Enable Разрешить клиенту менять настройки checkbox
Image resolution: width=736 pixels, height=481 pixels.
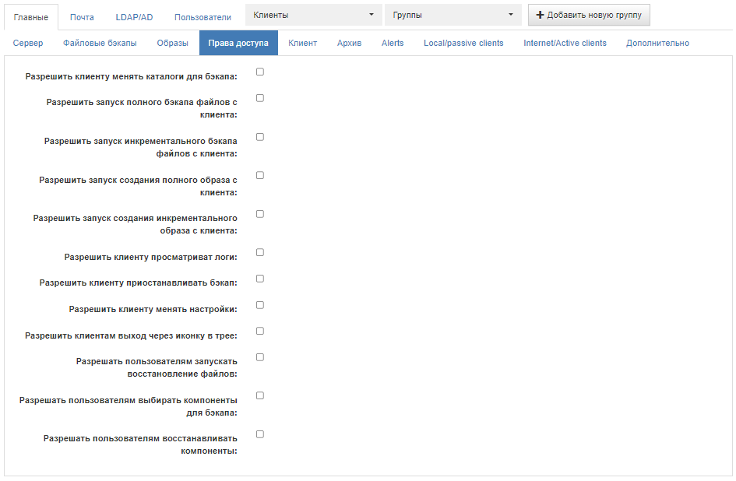click(x=260, y=305)
